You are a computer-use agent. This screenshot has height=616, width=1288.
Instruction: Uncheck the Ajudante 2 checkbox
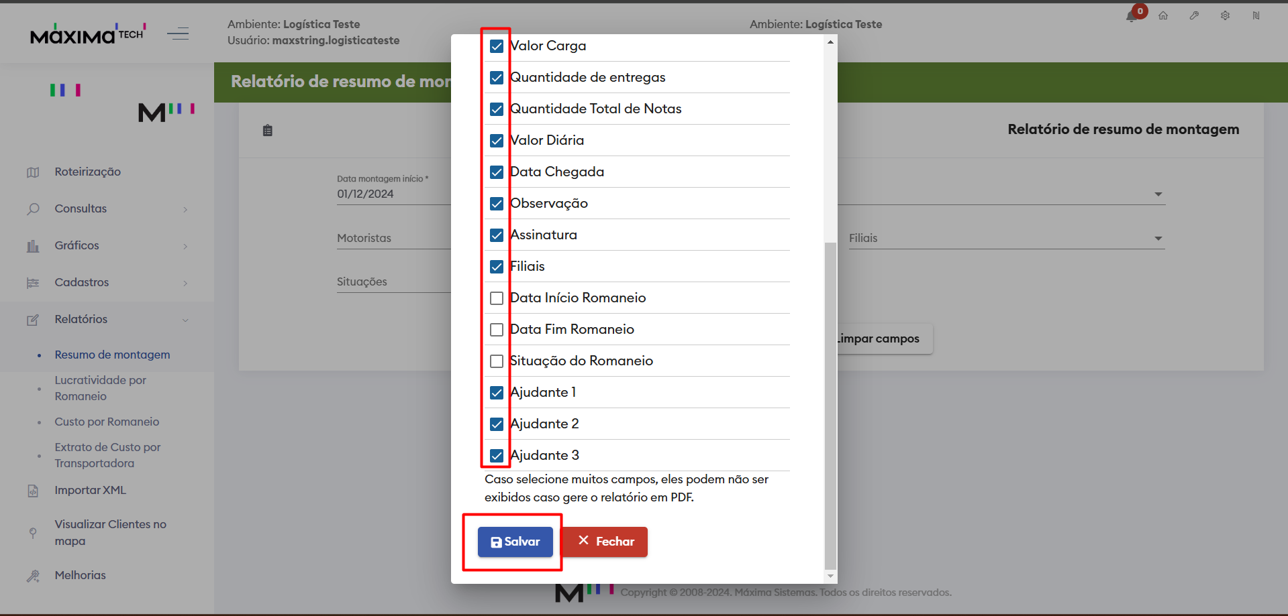pyautogui.click(x=497, y=424)
